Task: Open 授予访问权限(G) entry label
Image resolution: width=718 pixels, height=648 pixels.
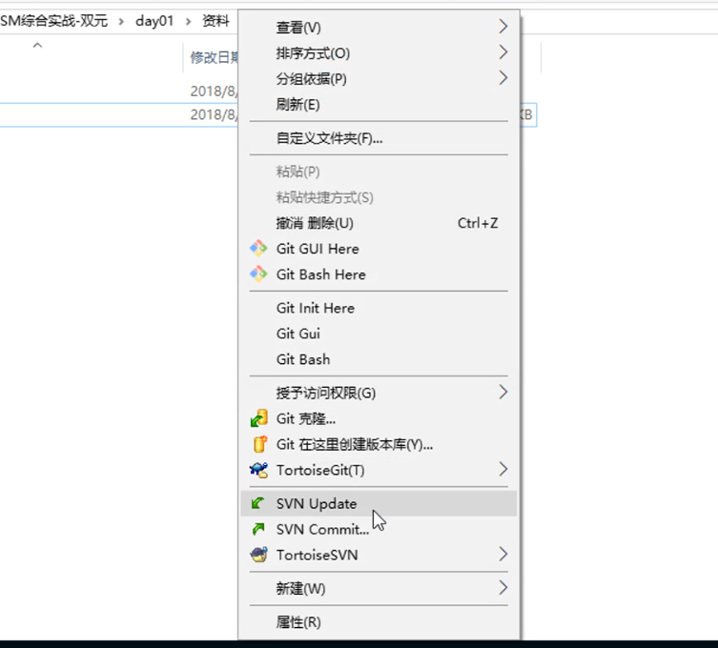Action: coord(325,393)
